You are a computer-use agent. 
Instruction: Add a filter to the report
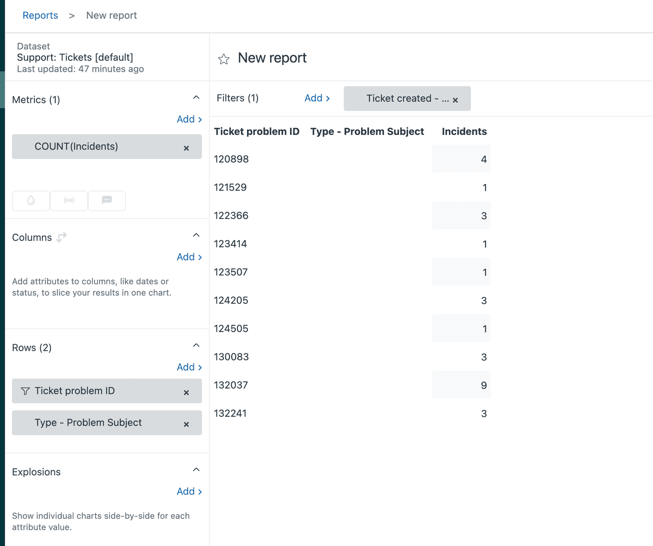coord(317,98)
